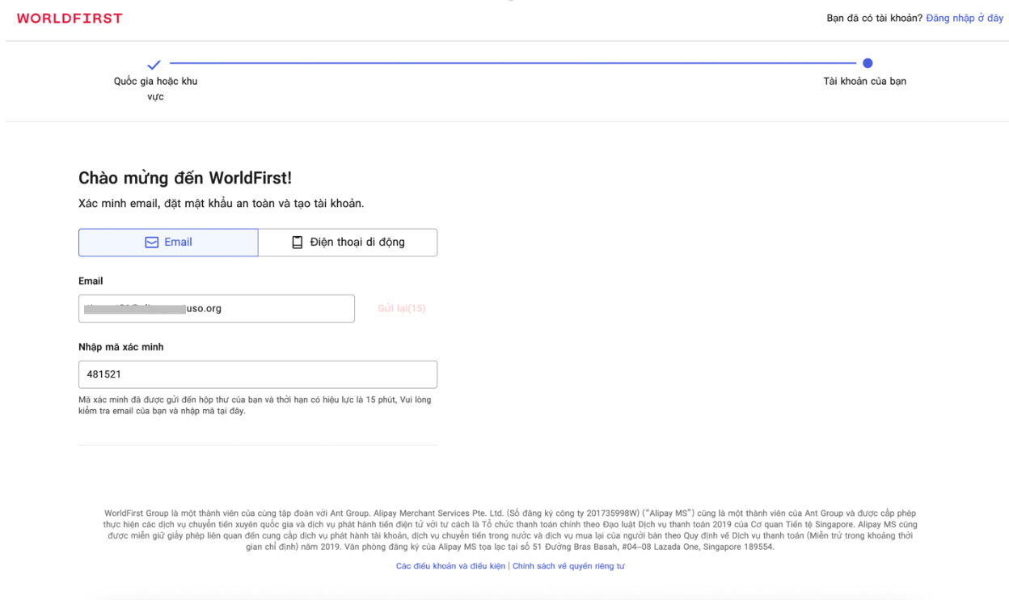1009x600 pixels.
Task: Switch to the Email tab
Action: pos(168,243)
